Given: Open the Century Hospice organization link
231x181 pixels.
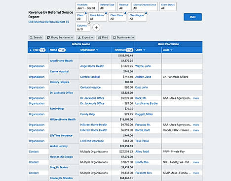Looking at the screenshot, I should [x=90, y=88].
